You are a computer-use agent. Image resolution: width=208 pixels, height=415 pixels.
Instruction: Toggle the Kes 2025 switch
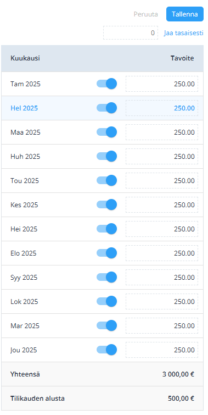106,204
